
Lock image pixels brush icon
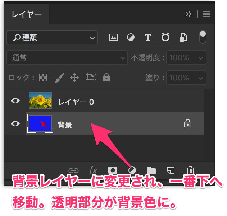[59, 78]
